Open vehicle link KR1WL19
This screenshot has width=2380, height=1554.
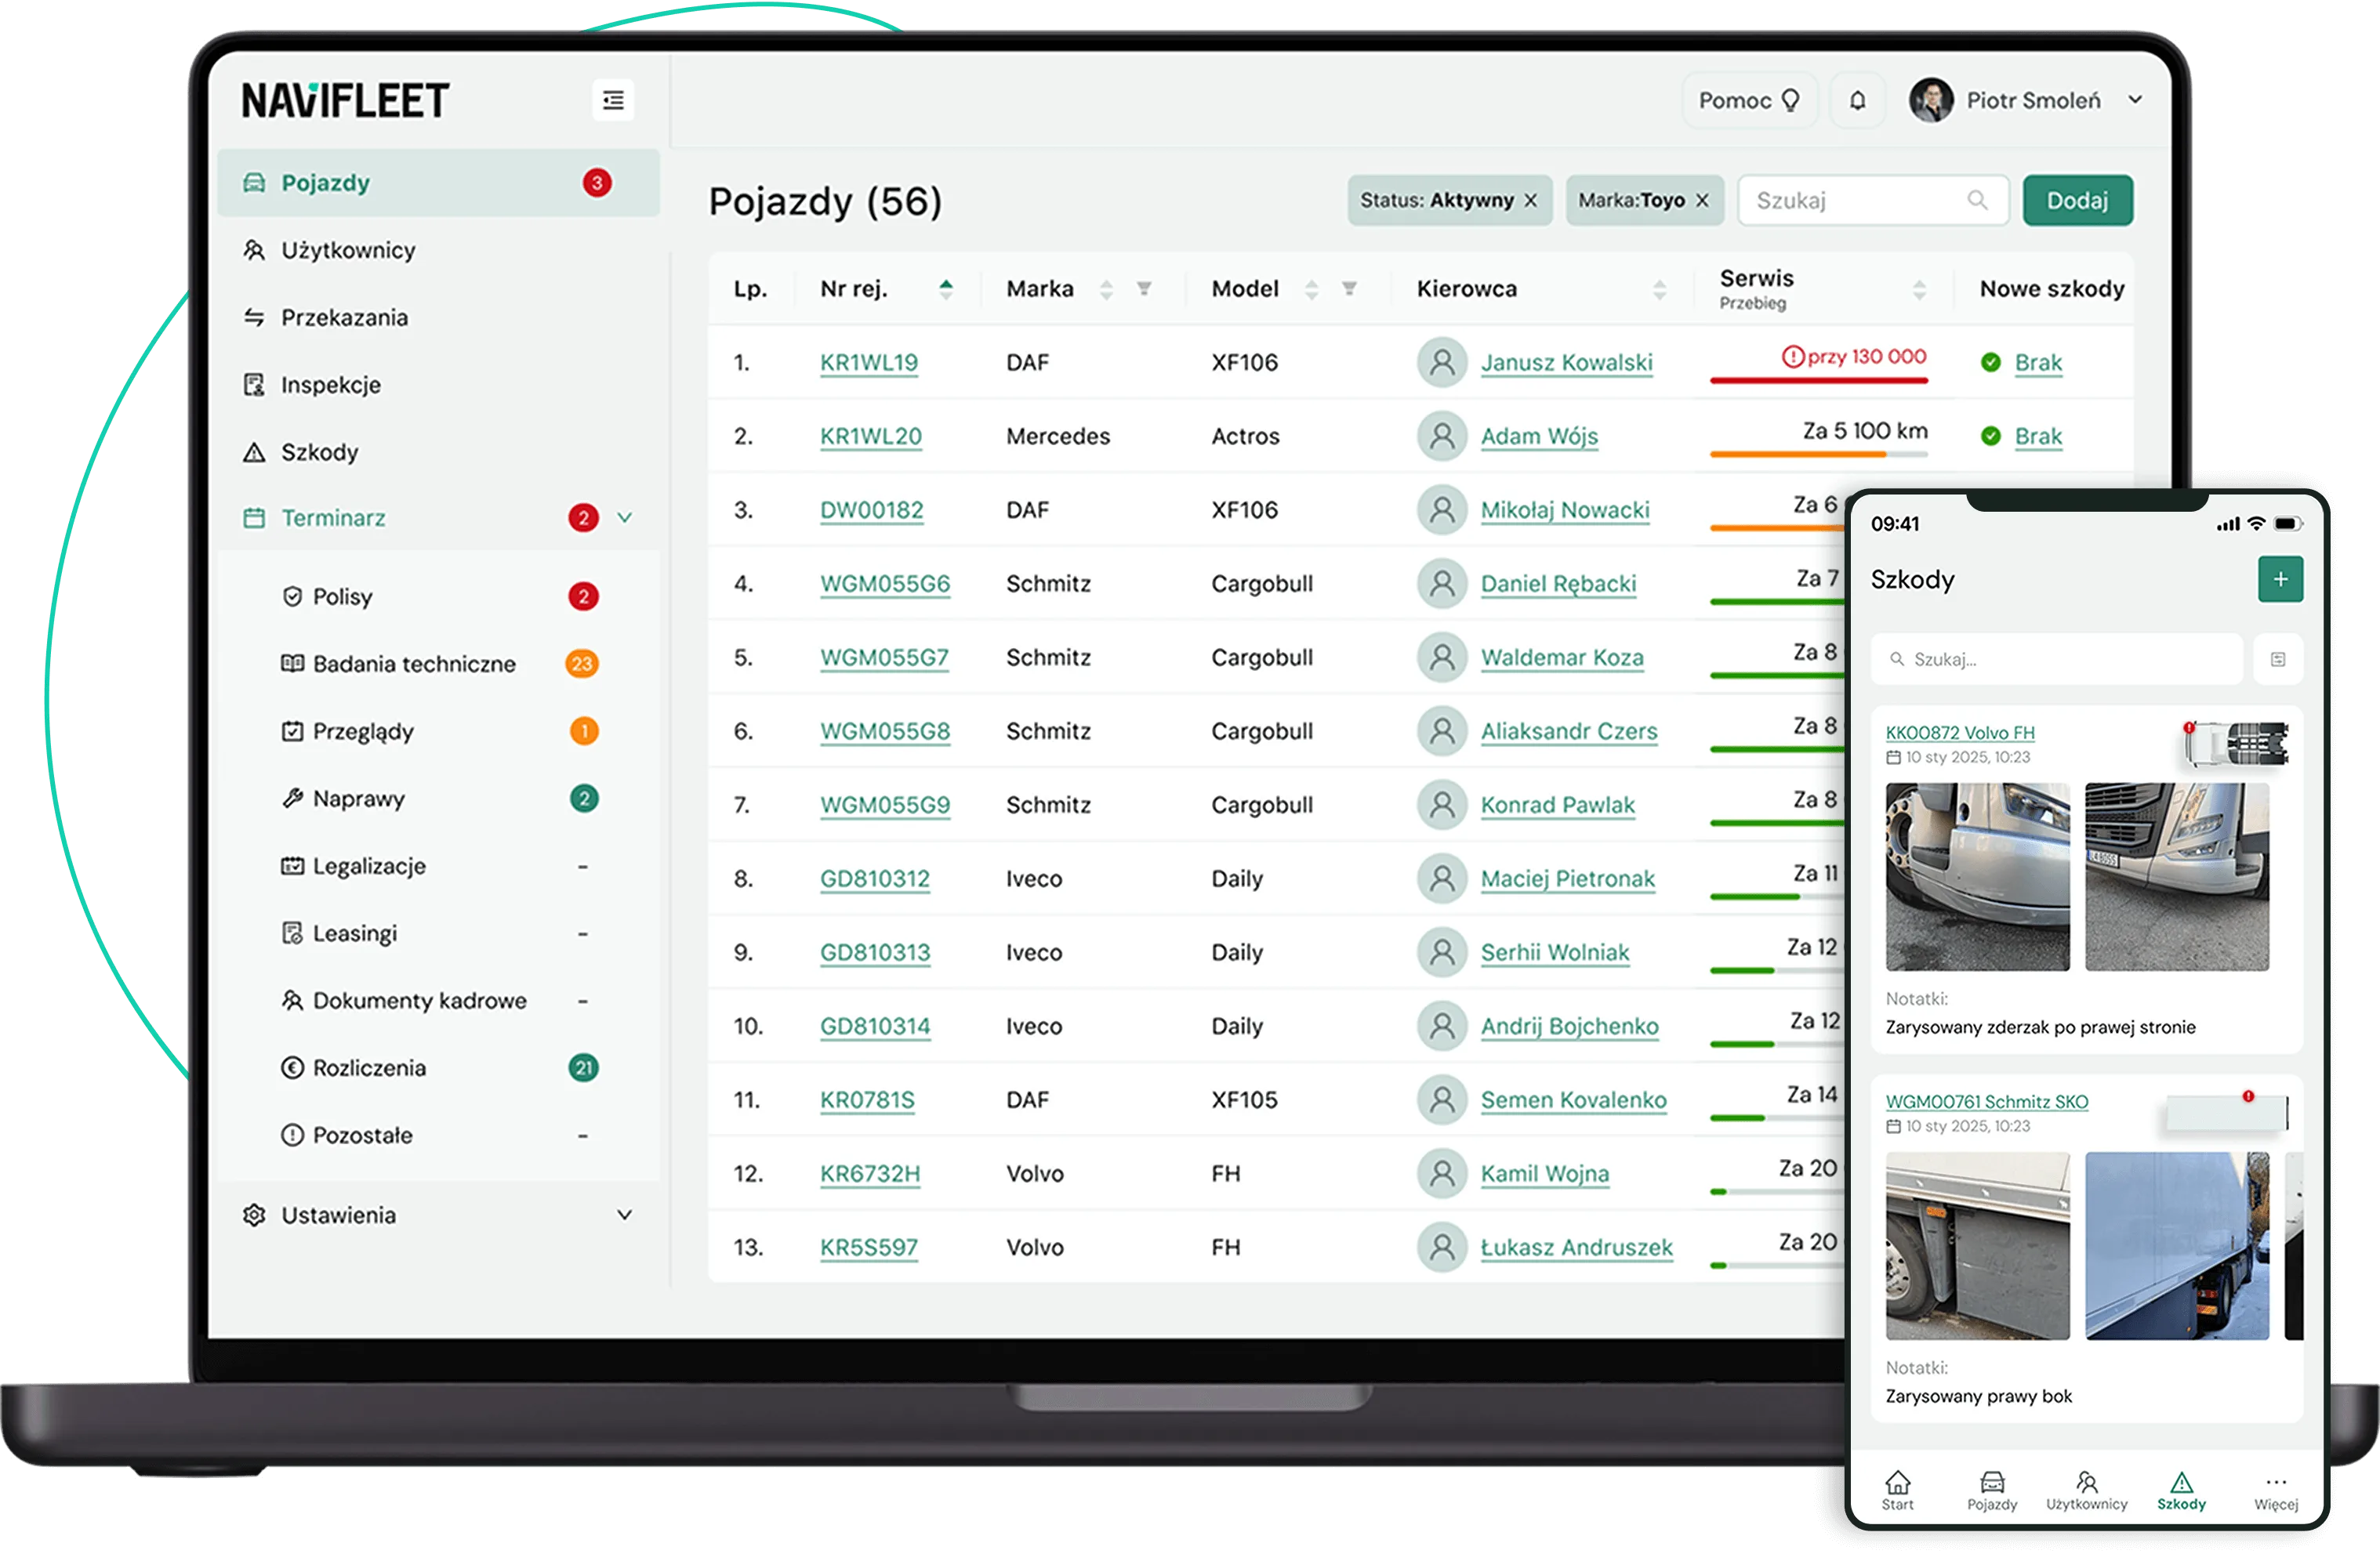point(868,363)
